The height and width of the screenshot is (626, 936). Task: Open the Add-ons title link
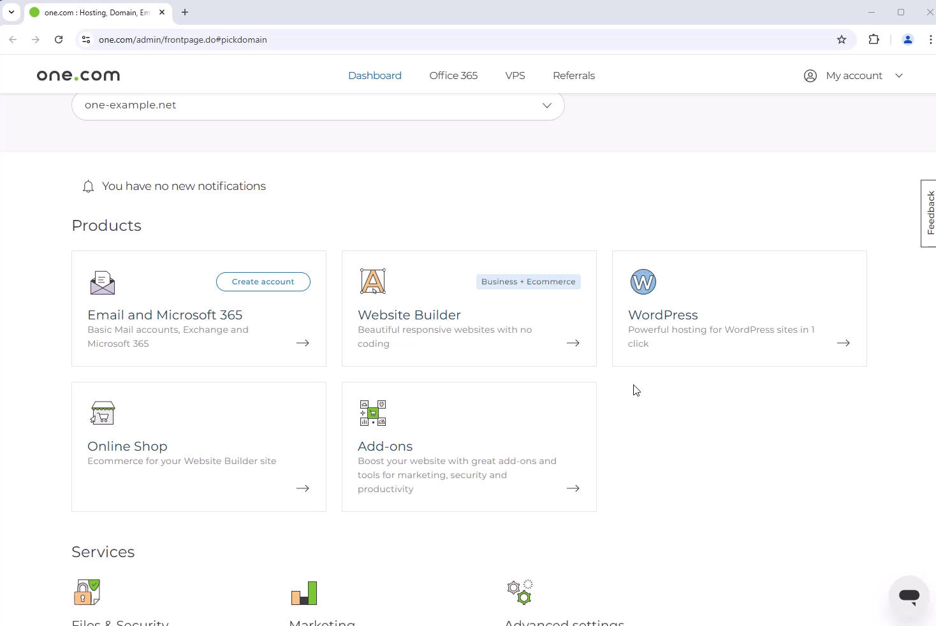(x=385, y=446)
